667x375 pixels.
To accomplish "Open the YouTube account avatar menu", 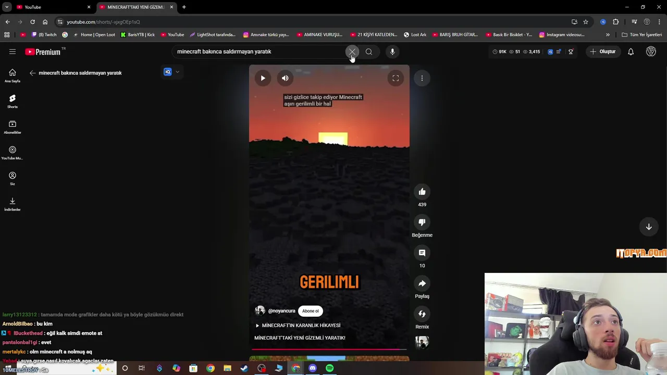I will point(651,52).
